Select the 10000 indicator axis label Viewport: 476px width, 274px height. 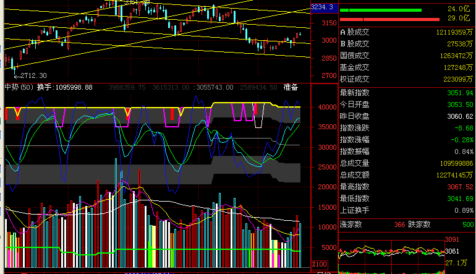[327, 227]
